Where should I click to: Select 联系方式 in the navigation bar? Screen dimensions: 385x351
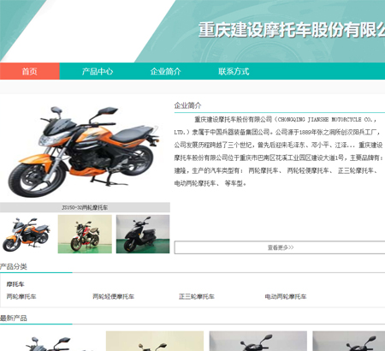234,71
